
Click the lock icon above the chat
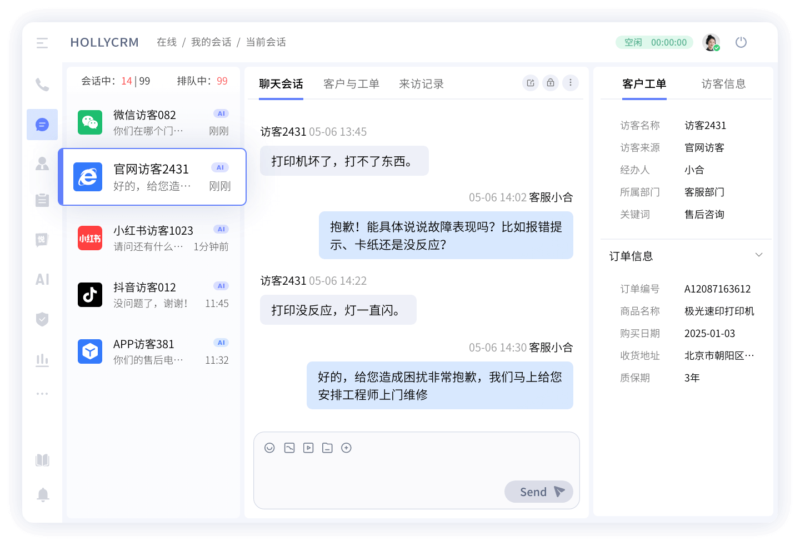click(551, 82)
